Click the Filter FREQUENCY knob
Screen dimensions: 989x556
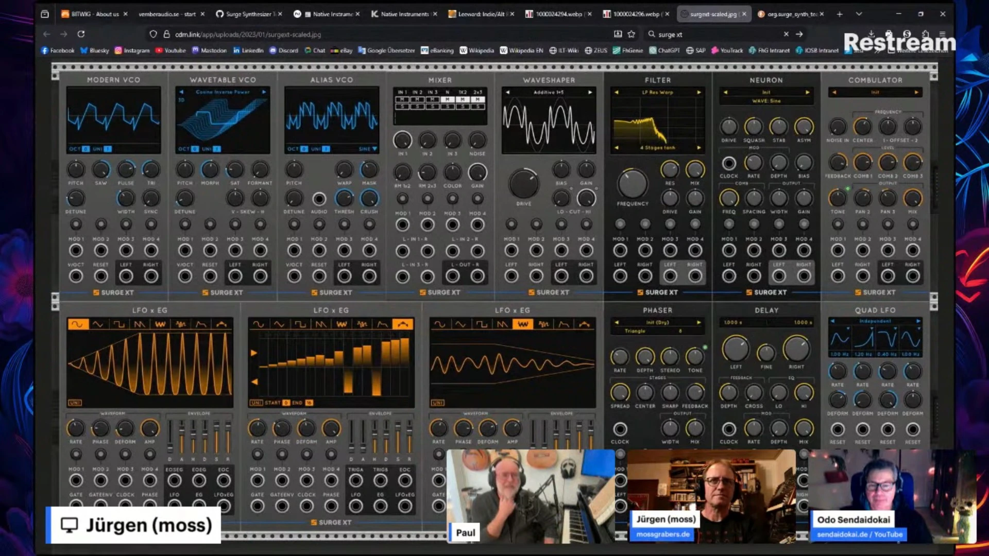pyautogui.click(x=632, y=184)
